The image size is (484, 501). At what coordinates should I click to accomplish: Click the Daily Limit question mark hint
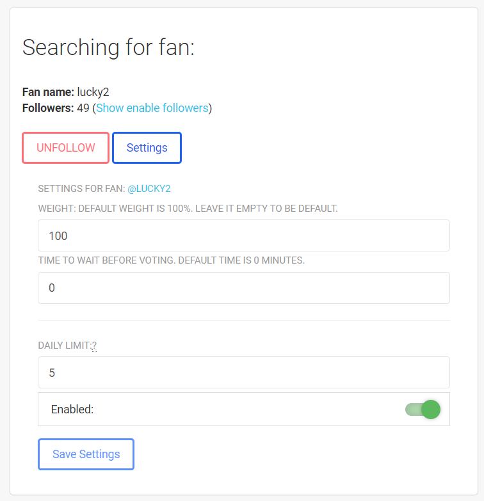(x=94, y=346)
